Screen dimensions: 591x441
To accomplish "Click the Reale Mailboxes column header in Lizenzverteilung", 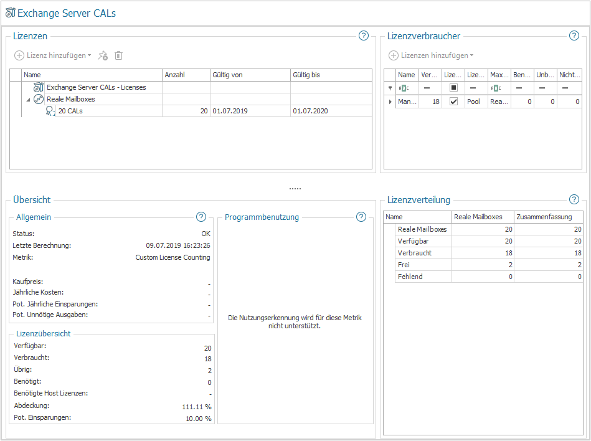I will tap(483, 217).
